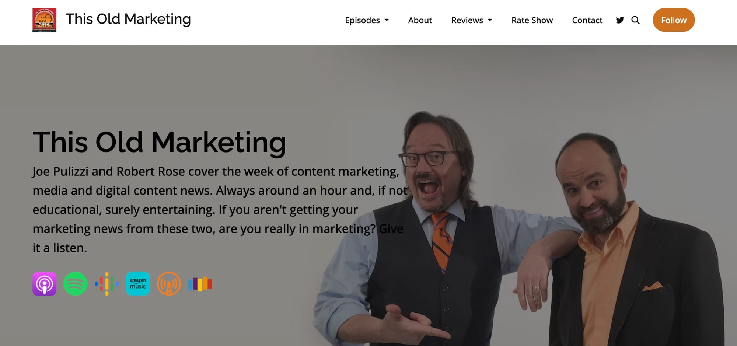Screen dimensions: 737x346
Task: Open the Apple Podcasts icon link
Action: coord(44,284)
